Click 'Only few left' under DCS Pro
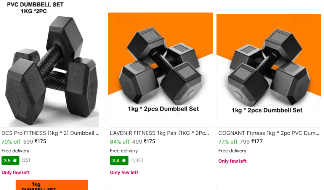Screen dimensions: 324x190 tap(16, 173)
